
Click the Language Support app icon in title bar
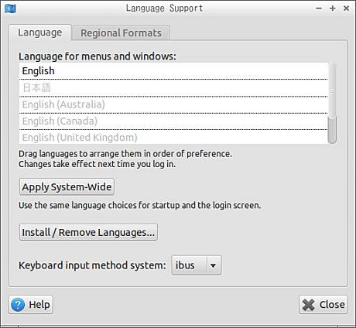pyautogui.click(x=10, y=9)
